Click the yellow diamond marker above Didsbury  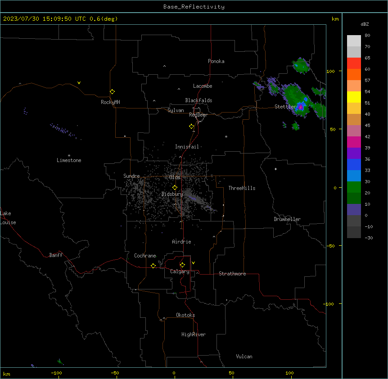[x=175, y=188]
